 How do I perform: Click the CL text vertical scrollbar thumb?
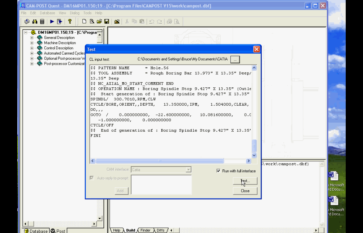pyautogui.click(x=254, y=146)
